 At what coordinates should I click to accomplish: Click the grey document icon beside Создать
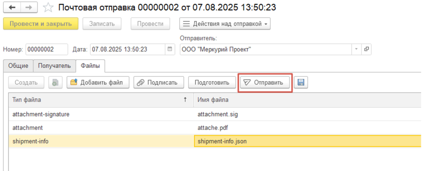[x=55, y=82]
